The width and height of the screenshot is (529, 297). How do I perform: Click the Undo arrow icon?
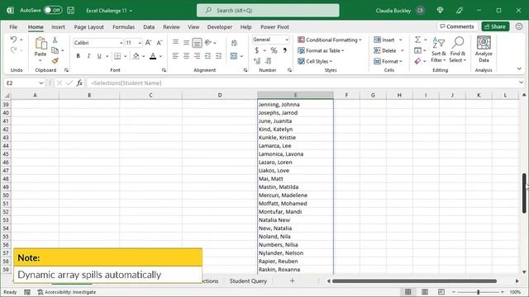pyautogui.click(x=13, y=40)
